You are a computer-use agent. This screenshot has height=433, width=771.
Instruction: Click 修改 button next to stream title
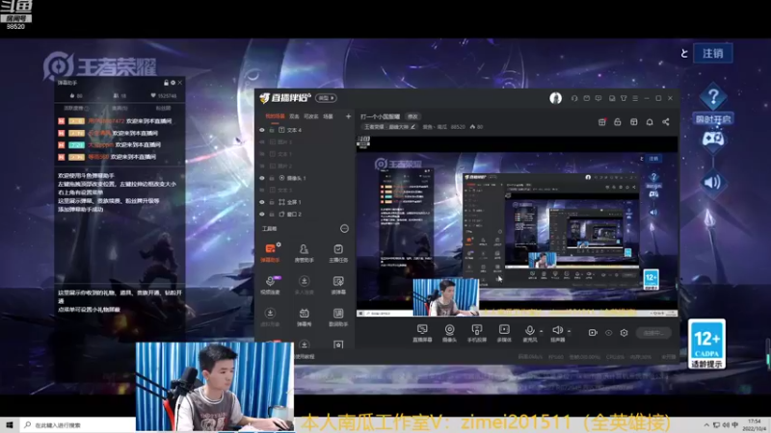pyautogui.click(x=412, y=116)
